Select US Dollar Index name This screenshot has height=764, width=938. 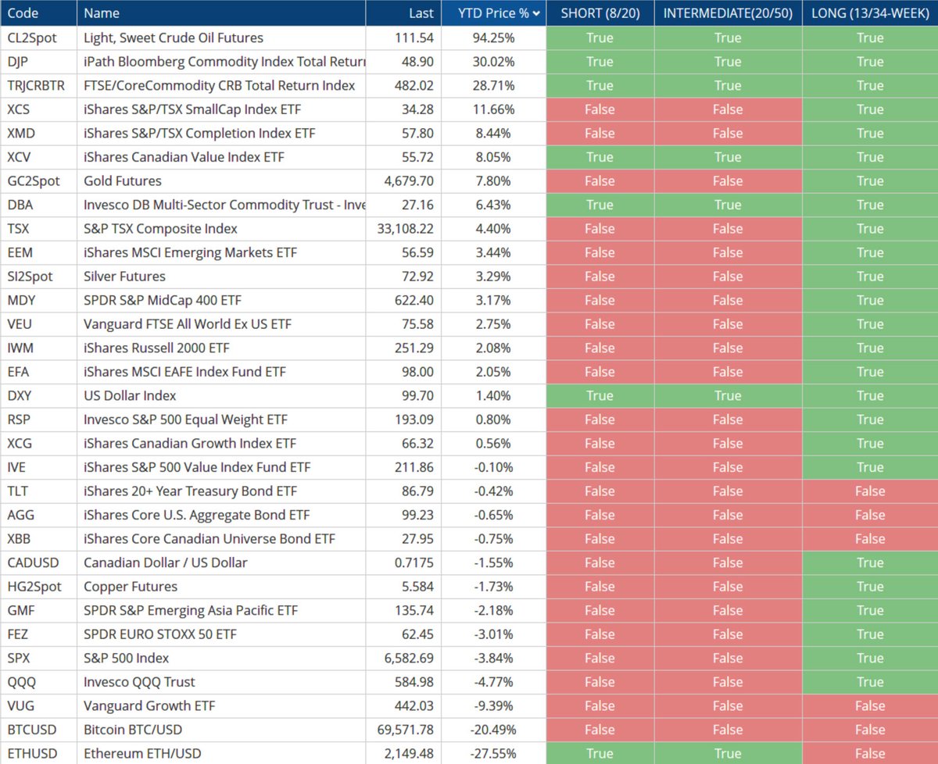221,395
